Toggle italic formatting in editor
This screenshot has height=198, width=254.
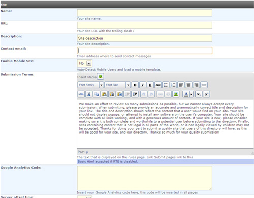(143, 85)
